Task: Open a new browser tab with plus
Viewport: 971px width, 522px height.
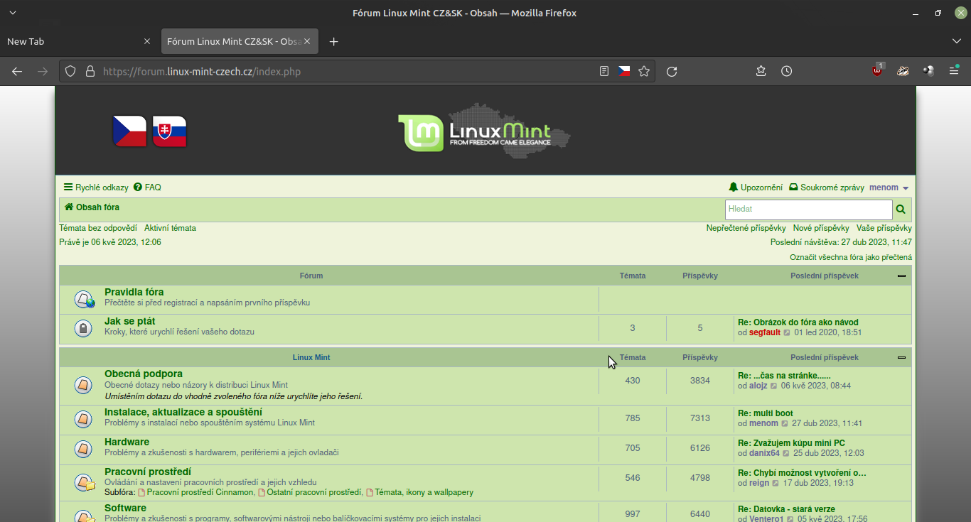Action: 334,41
